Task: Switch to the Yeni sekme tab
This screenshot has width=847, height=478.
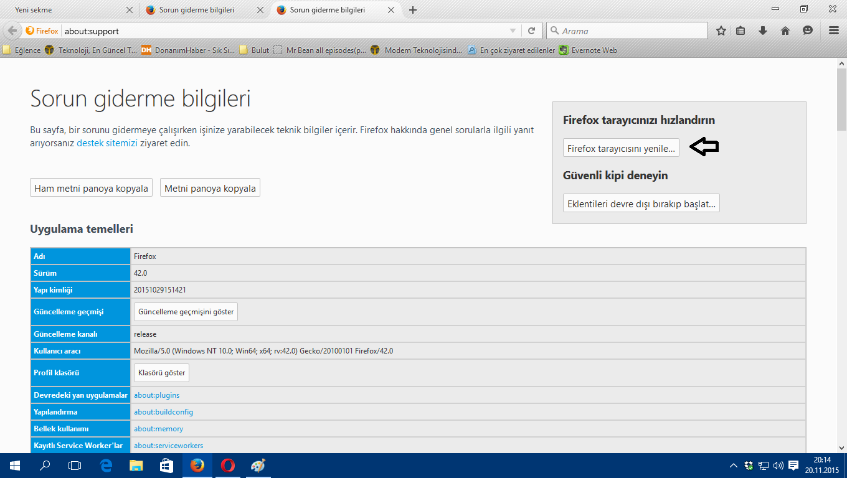Action: 70,10
